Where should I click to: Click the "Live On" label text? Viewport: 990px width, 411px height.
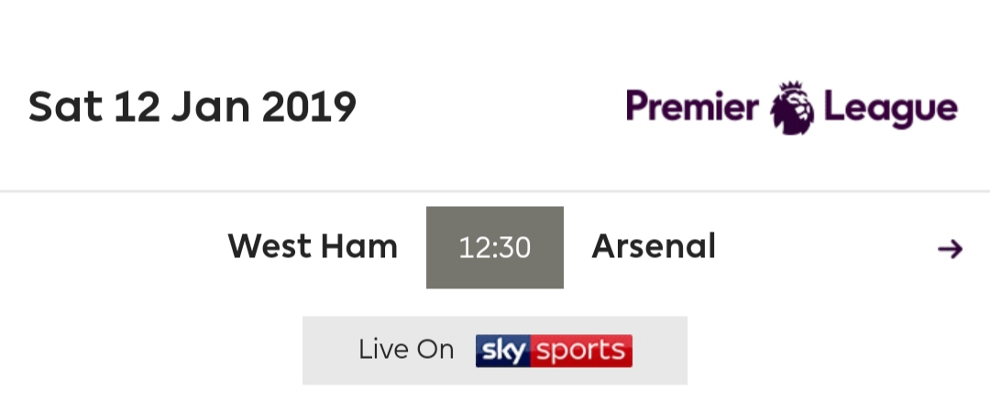point(406,350)
